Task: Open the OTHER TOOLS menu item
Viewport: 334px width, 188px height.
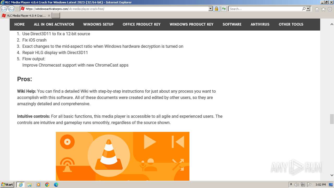Action: pyautogui.click(x=291, y=24)
